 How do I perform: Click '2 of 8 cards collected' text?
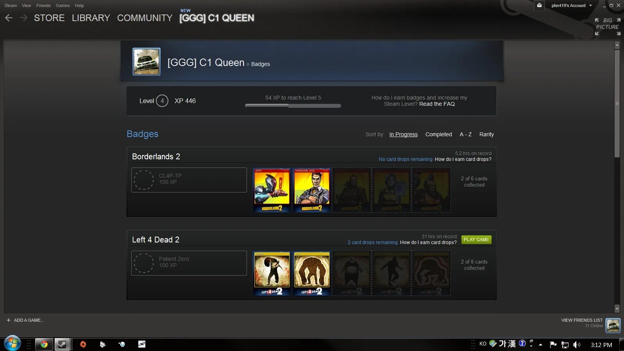tap(474, 265)
